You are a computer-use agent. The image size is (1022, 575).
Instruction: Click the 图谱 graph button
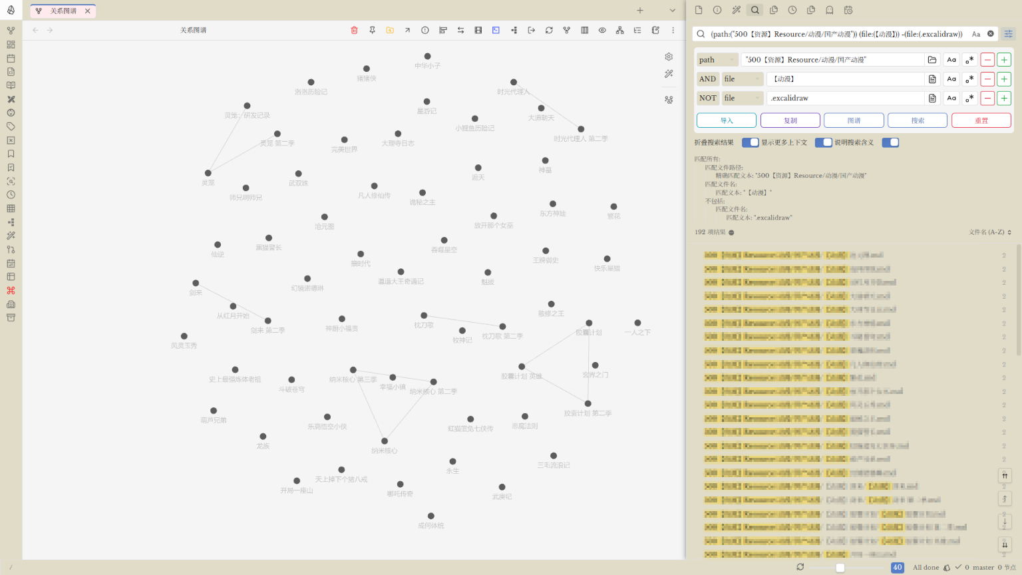[854, 120]
